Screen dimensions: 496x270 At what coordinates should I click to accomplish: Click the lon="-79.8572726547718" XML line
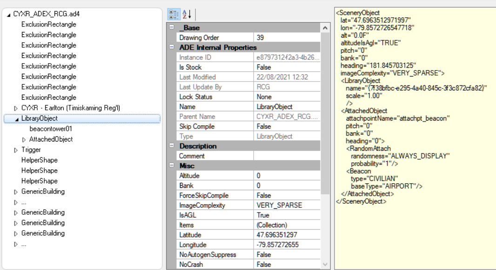[x=377, y=28]
